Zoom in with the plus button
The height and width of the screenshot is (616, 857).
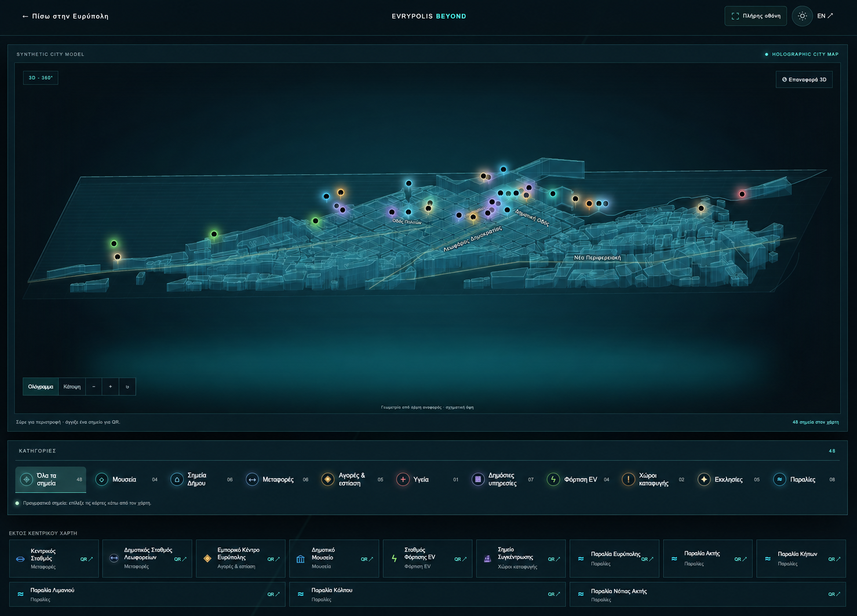coord(111,387)
